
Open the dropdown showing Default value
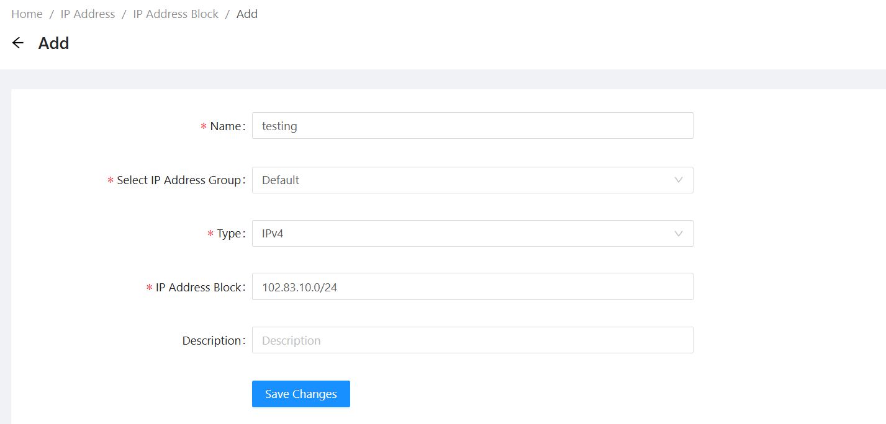click(472, 180)
